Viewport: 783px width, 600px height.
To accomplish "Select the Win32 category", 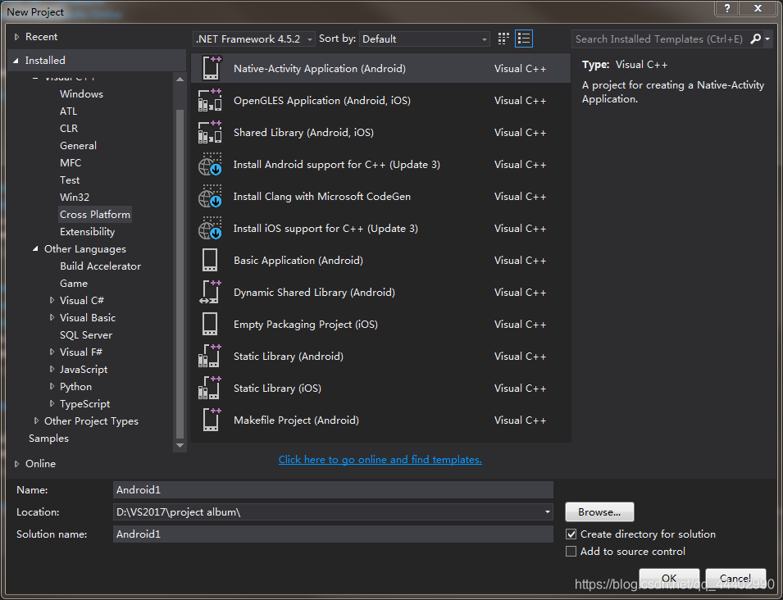I will 75,198.
